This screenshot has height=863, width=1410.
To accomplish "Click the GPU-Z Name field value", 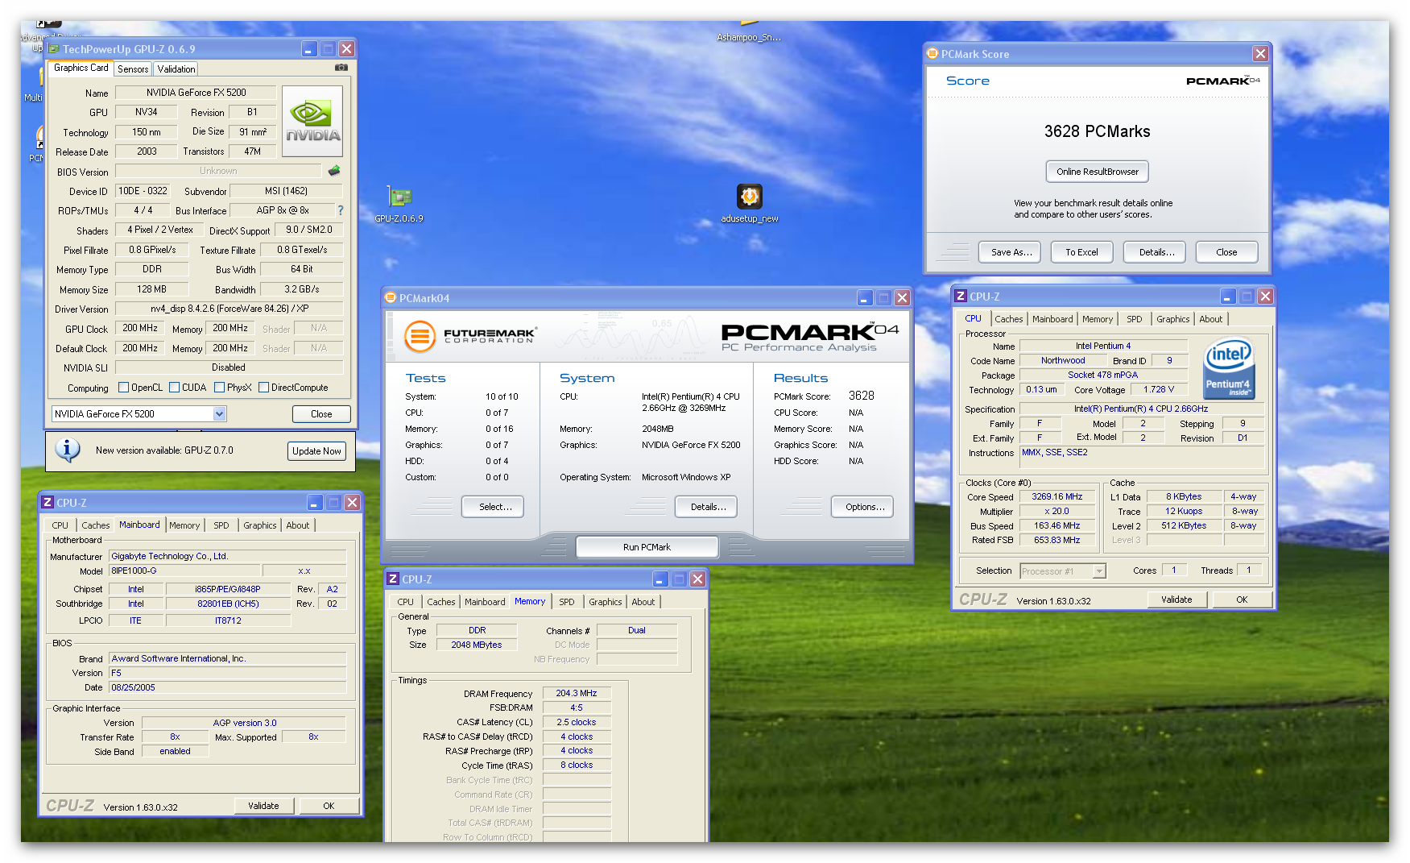I will tap(196, 93).
